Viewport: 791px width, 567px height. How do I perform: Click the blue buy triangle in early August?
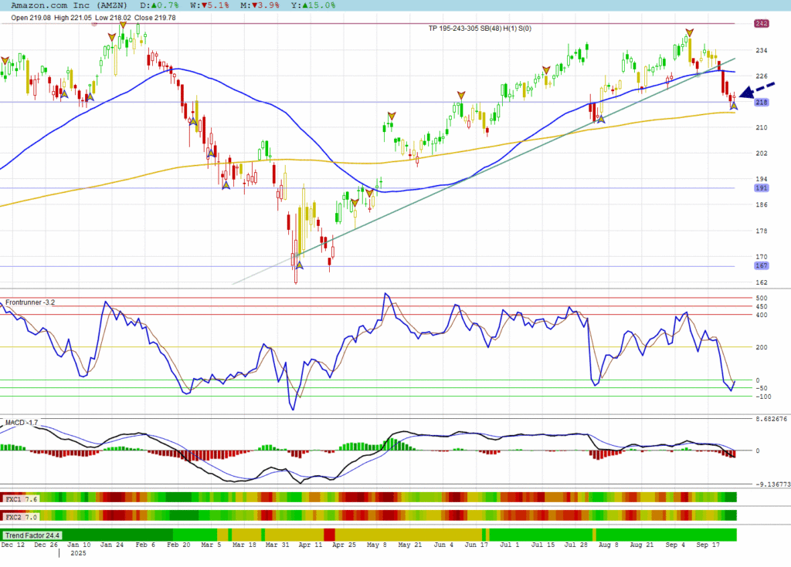tap(600, 120)
